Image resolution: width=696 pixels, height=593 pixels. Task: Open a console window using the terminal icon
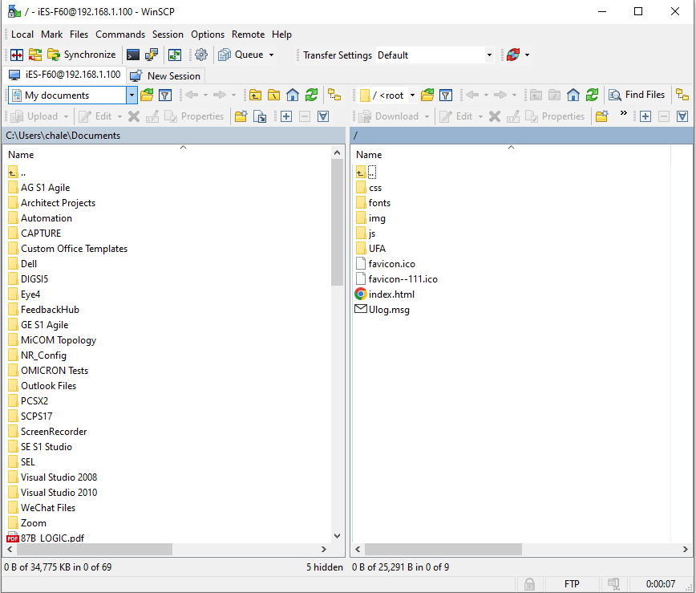click(131, 55)
